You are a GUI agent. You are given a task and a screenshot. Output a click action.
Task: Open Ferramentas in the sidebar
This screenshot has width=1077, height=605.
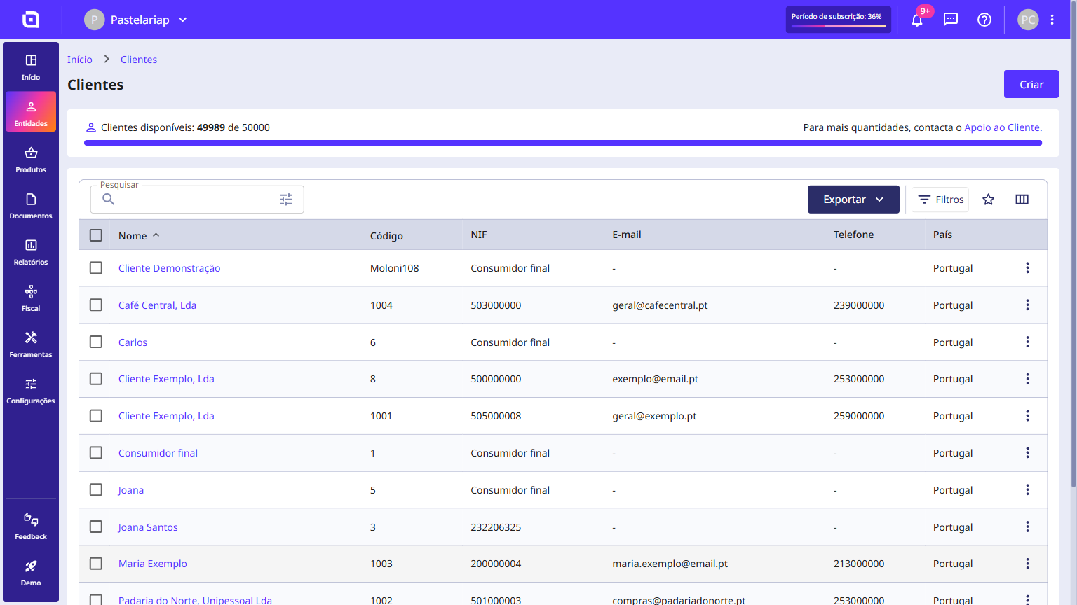click(31, 344)
